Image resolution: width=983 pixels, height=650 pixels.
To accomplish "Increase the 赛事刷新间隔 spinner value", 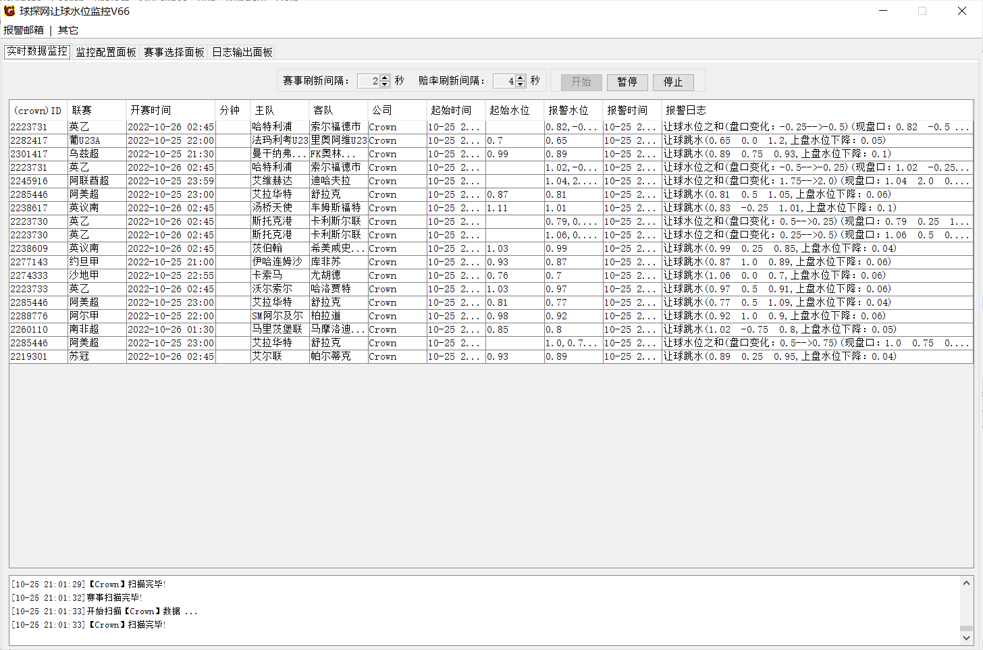I will tap(385, 78).
